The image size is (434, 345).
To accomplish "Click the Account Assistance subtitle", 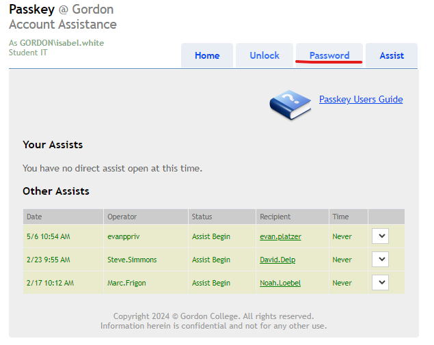I will coord(63,25).
